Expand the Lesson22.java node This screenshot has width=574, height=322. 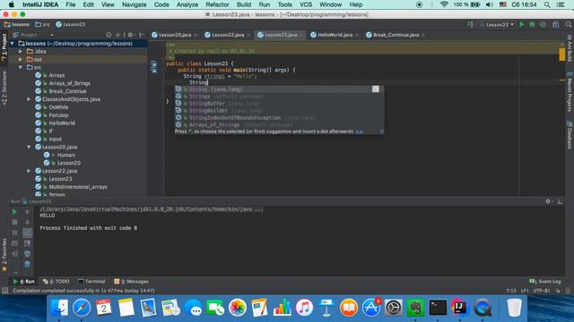(x=29, y=171)
